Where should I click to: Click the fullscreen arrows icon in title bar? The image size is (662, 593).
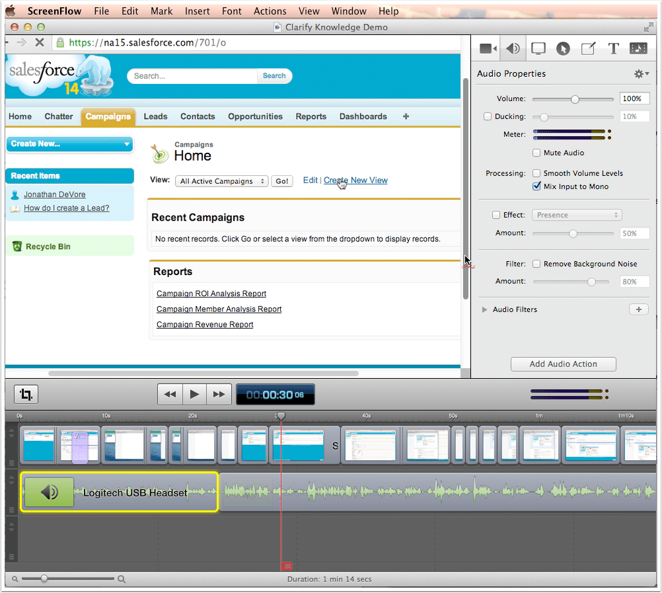(x=648, y=28)
